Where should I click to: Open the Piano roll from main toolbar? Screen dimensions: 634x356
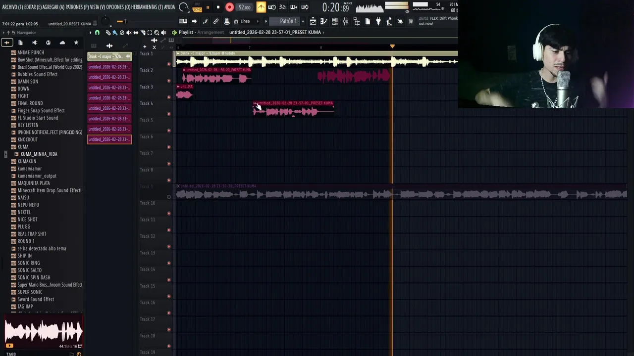point(323,21)
